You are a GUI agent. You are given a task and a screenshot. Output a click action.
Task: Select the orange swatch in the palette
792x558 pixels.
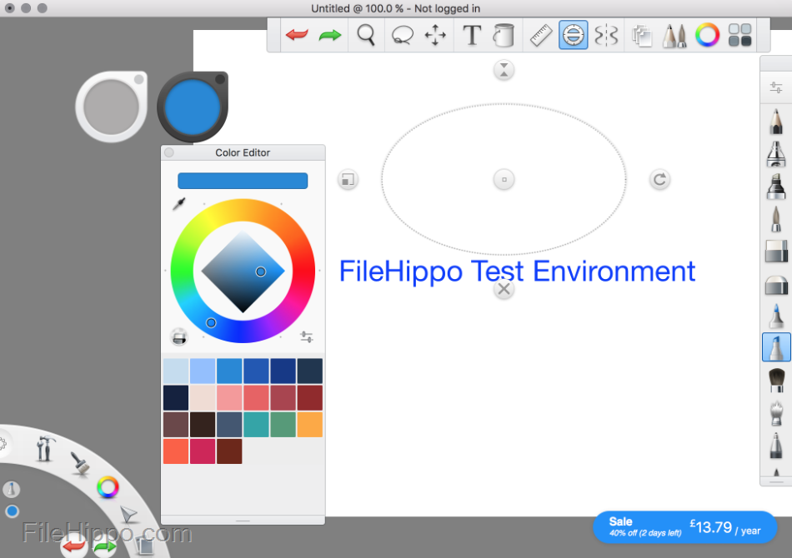[309, 424]
